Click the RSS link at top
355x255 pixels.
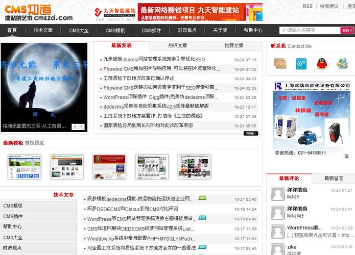(307, 7)
